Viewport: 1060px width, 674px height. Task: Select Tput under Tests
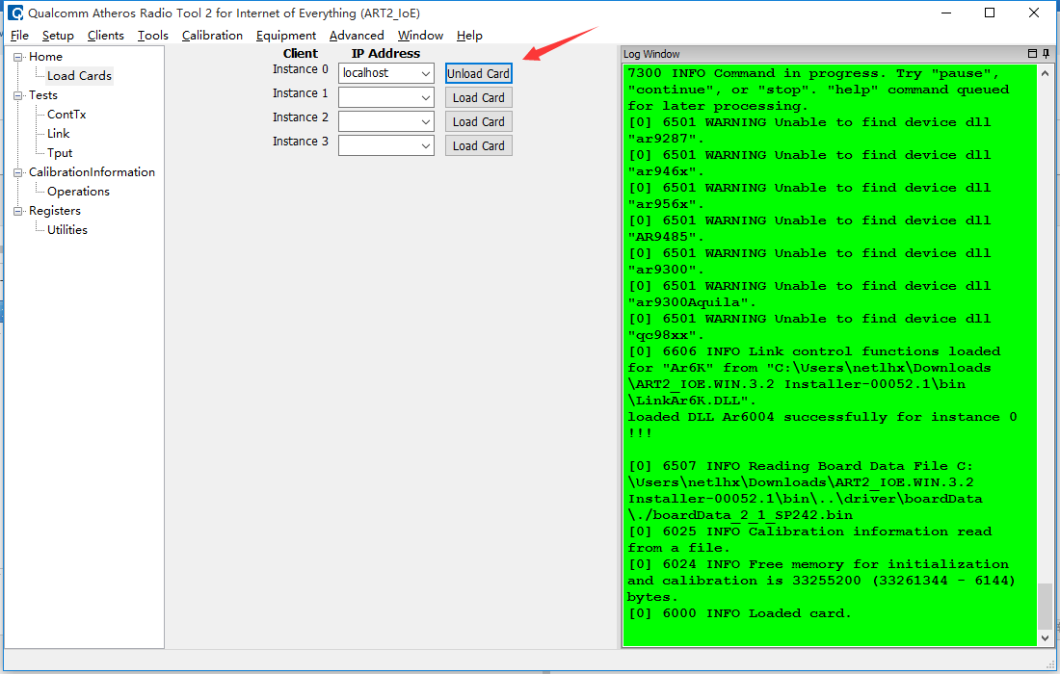(x=60, y=153)
